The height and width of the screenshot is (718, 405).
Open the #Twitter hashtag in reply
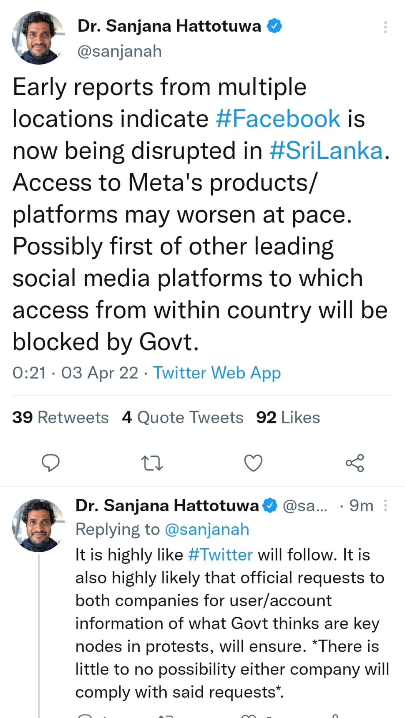click(x=220, y=555)
